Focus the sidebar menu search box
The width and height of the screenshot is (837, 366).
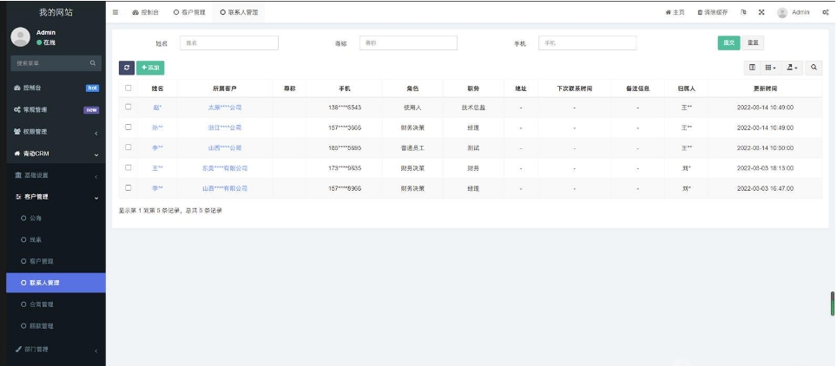(x=56, y=63)
